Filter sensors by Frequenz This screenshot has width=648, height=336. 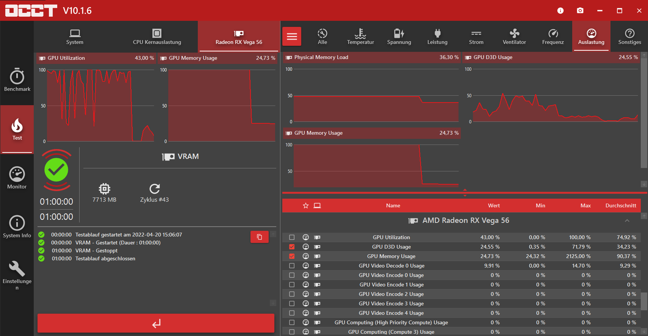(553, 37)
